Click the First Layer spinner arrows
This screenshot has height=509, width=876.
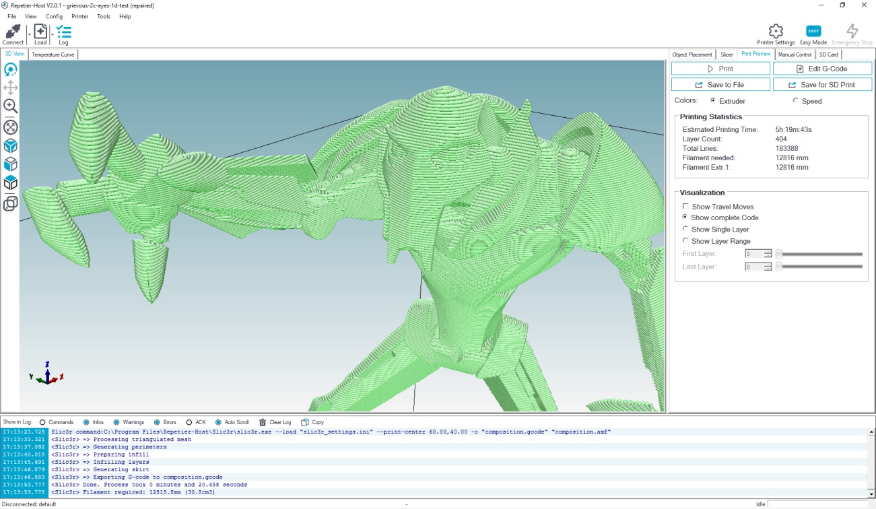click(768, 254)
